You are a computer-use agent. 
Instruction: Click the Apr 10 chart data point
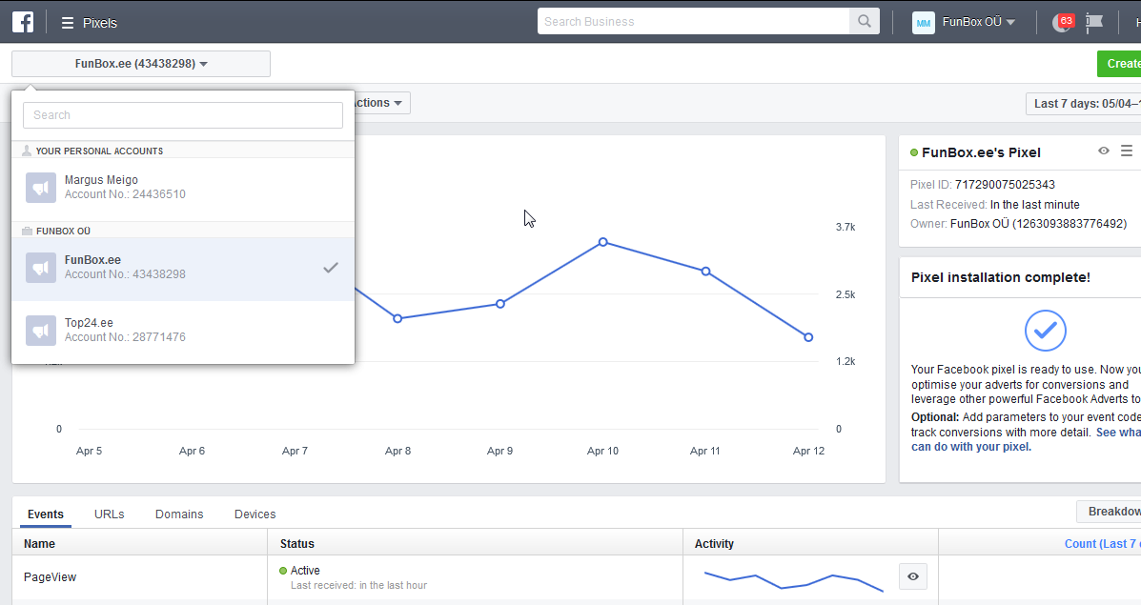(603, 241)
